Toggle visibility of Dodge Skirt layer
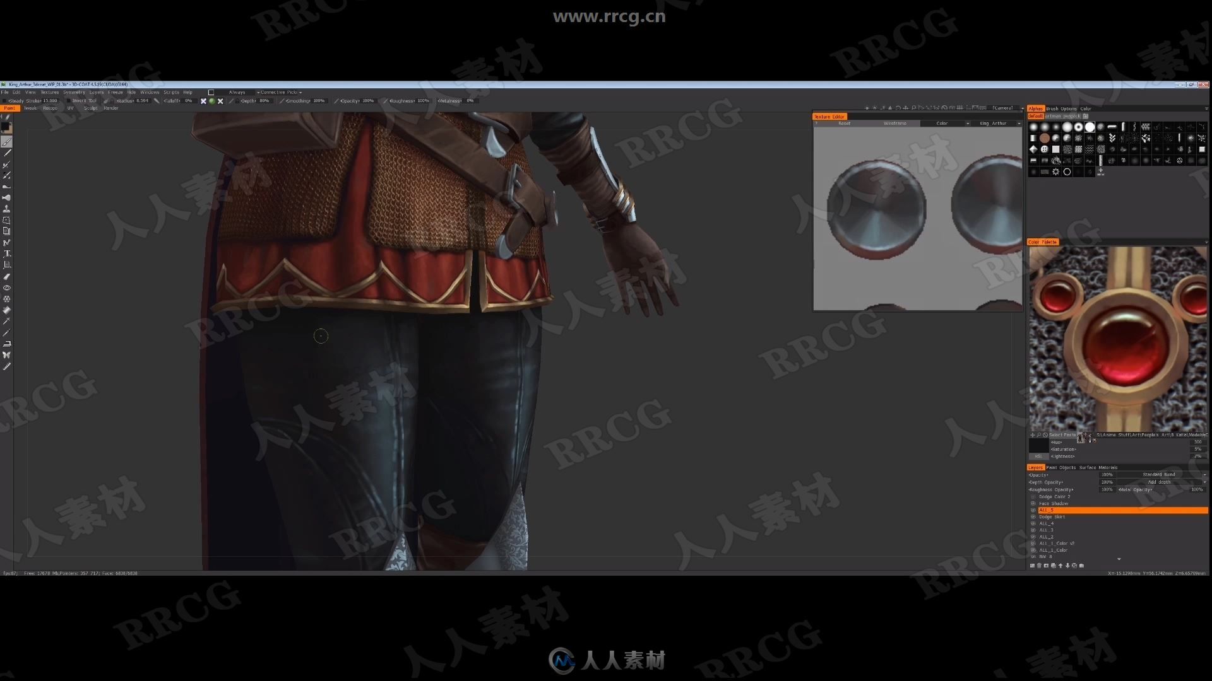Image resolution: width=1212 pixels, height=681 pixels. pyautogui.click(x=1033, y=516)
